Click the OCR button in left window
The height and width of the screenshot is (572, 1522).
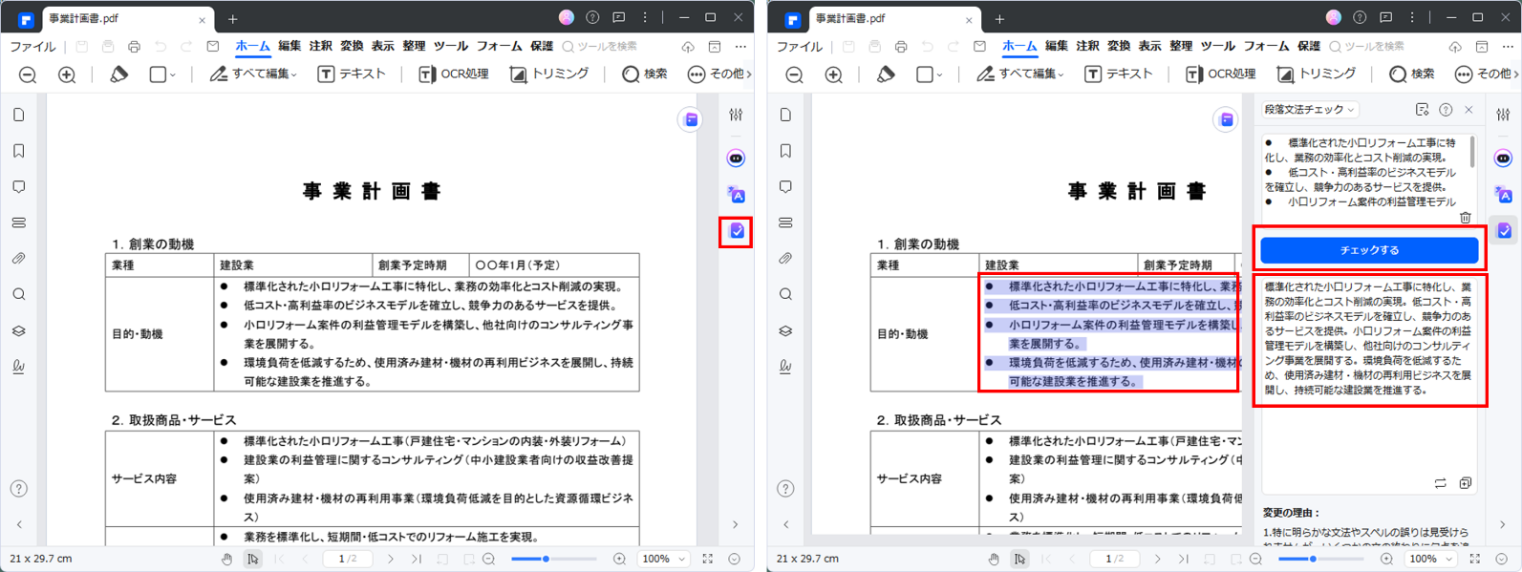(x=454, y=74)
